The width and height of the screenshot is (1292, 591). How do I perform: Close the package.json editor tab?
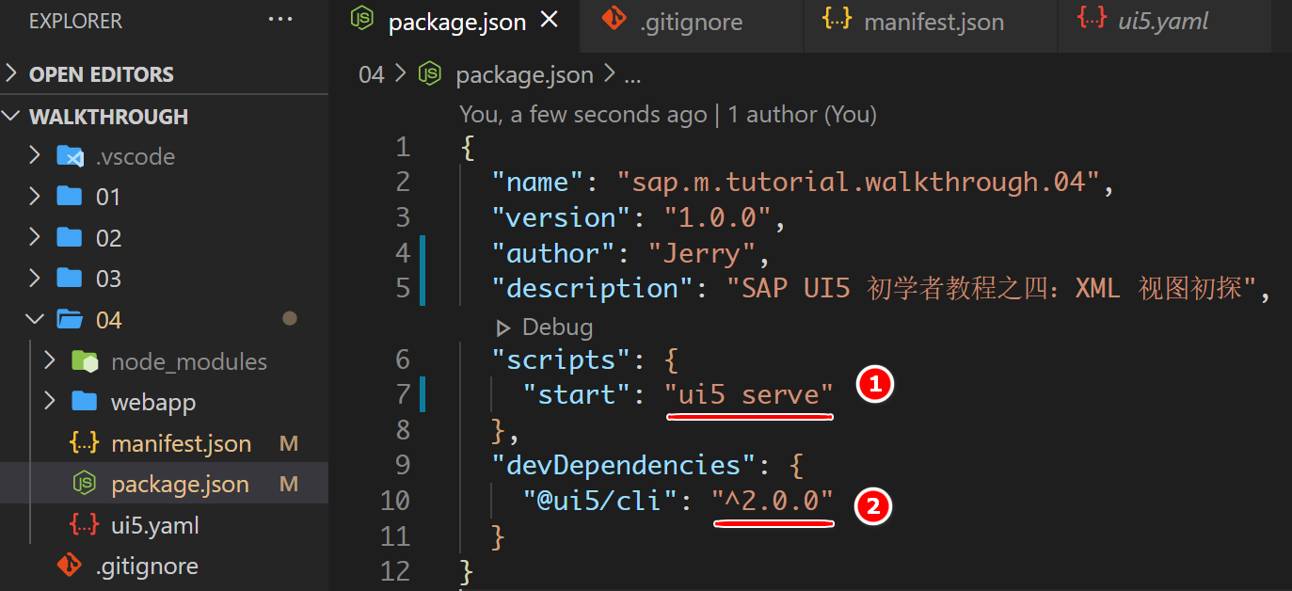coord(549,21)
